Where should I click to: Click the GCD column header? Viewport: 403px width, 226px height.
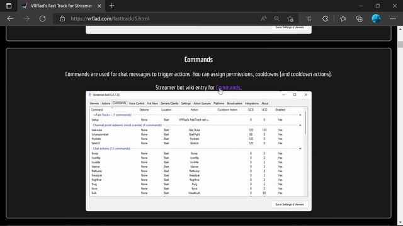coord(251,110)
